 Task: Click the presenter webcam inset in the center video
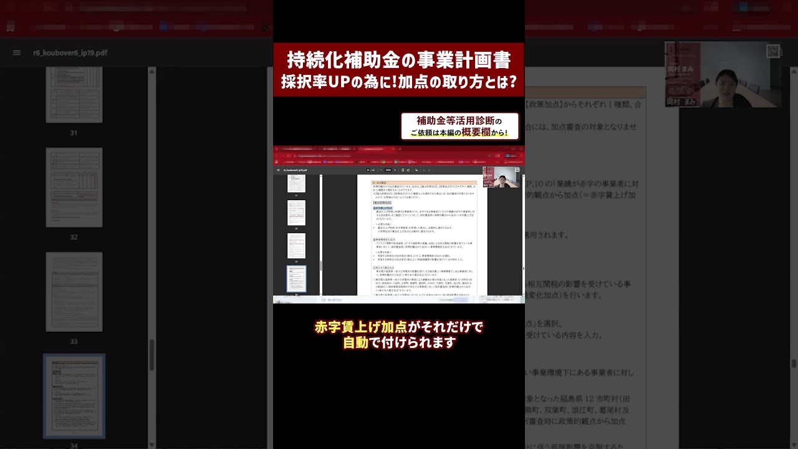(x=501, y=177)
